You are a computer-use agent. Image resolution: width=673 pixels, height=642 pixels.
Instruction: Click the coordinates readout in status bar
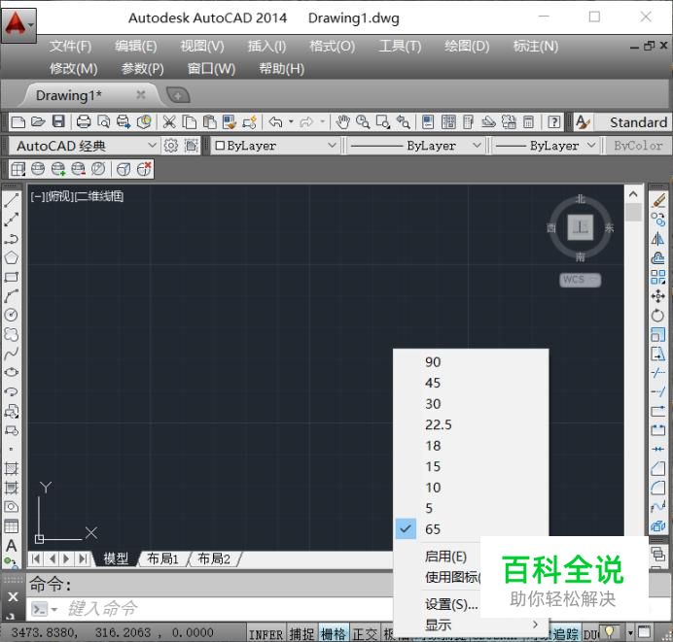pyautogui.click(x=113, y=633)
